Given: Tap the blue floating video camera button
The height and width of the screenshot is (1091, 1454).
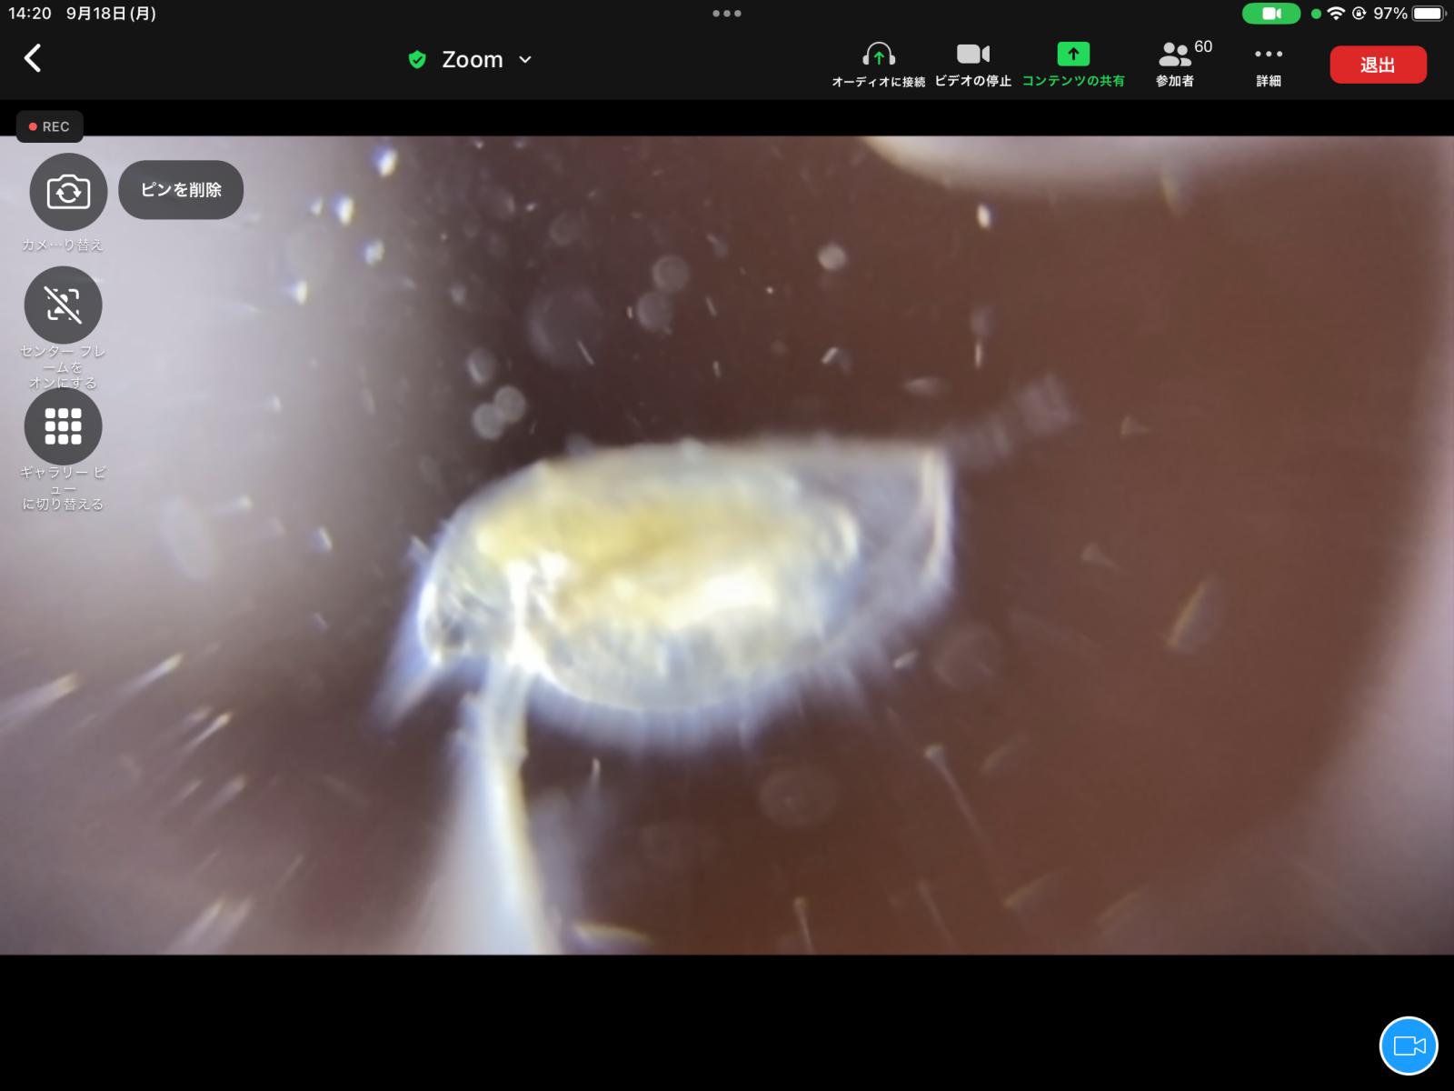Looking at the screenshot, I should tap(1409, 1046).
